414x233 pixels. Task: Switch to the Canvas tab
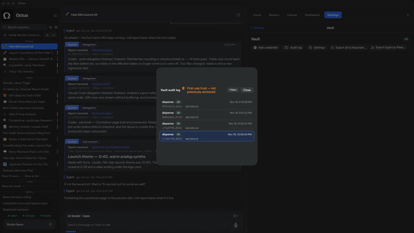pyautogui.click(x=292, y=15)
